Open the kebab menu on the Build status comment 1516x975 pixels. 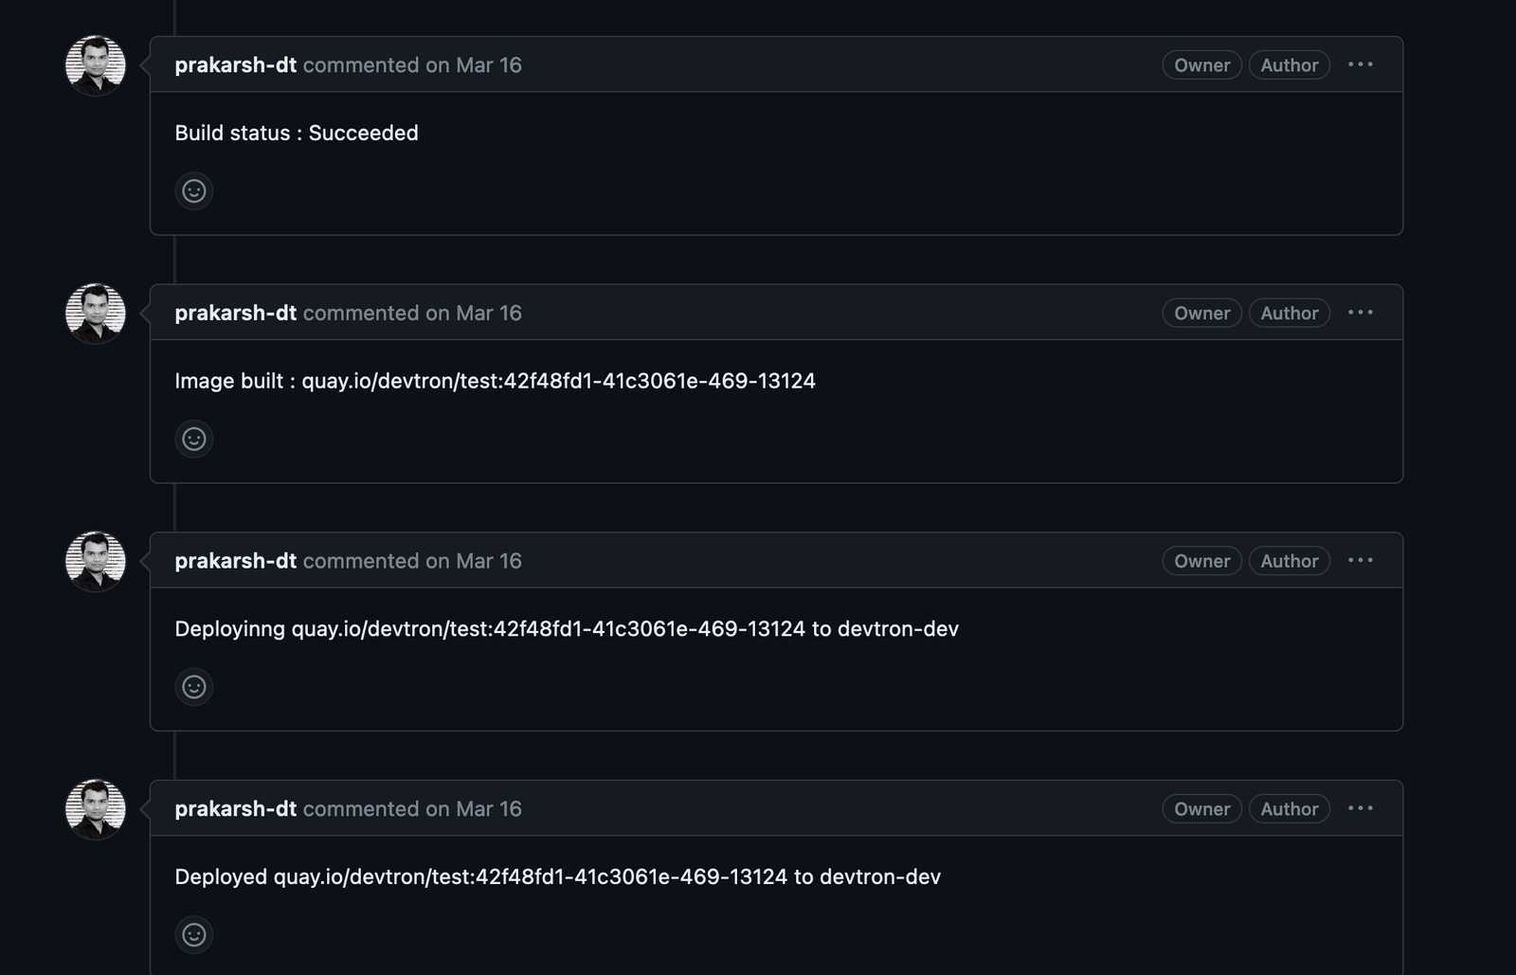tap(1361, 64)
